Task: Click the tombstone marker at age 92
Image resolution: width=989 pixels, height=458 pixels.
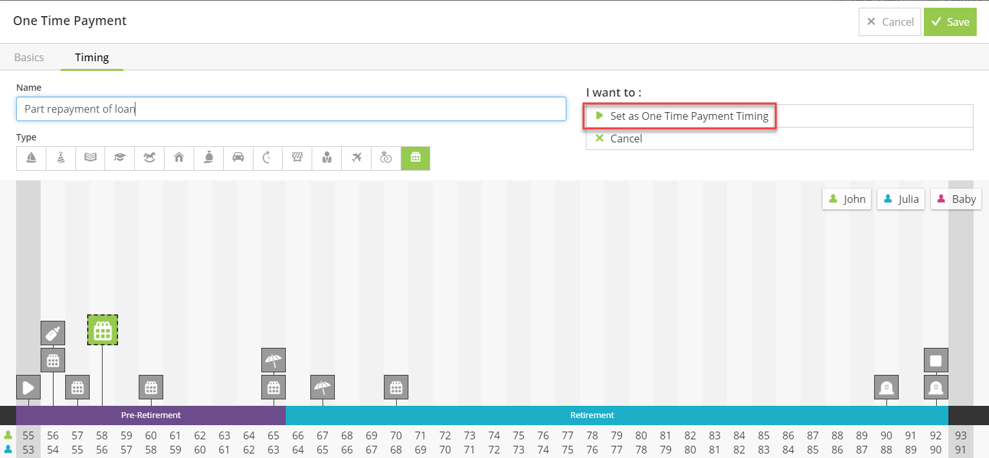Action: pos(936,387)
